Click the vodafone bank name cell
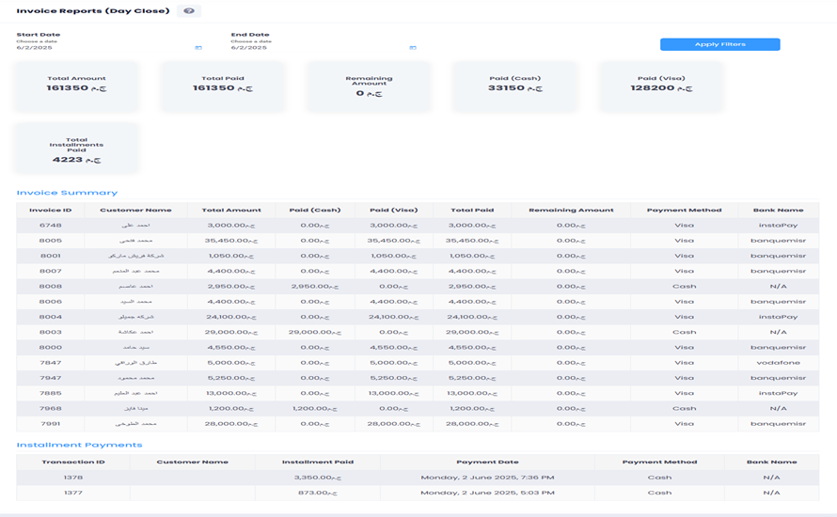 pyautogui.click(x=779, y=363)
